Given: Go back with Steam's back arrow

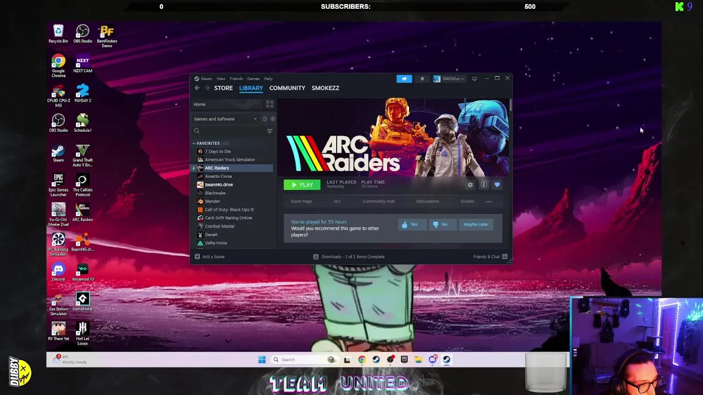Looking at the screenshot, I should 197,88.
